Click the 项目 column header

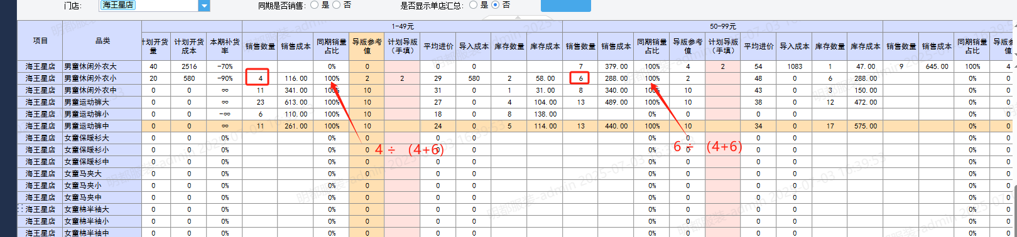(40, 41)
